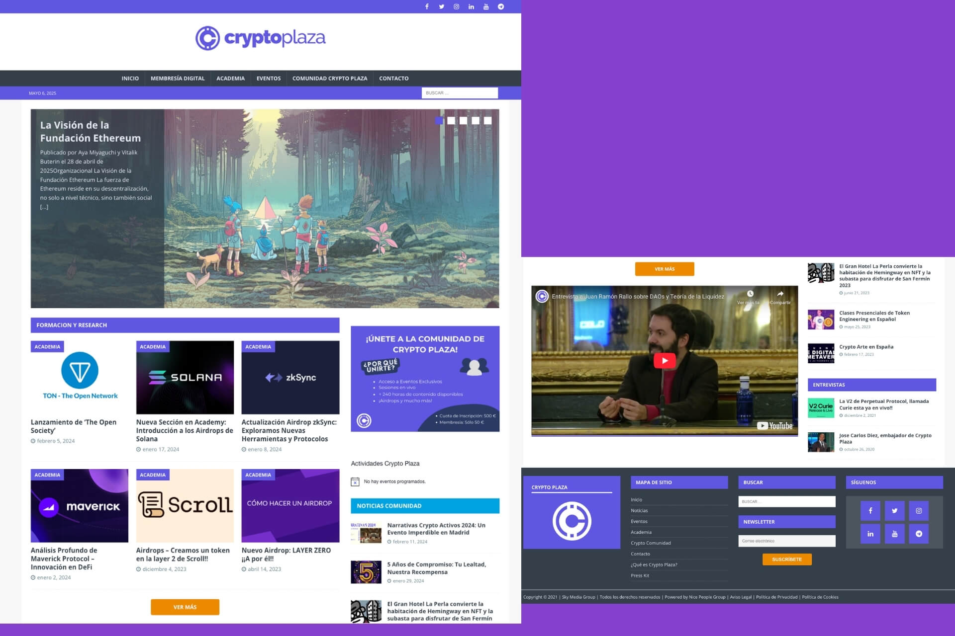Open zkSync airdrop article thumbnail

point(290,378)
